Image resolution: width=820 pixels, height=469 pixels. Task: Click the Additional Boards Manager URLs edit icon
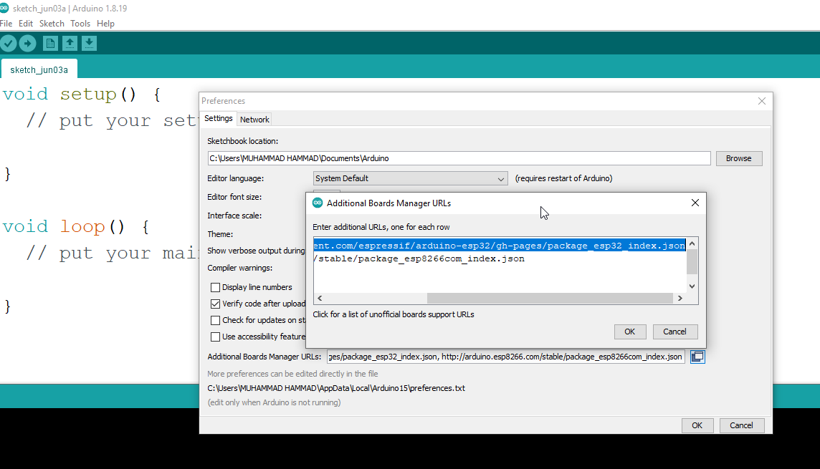pos(697,357)
